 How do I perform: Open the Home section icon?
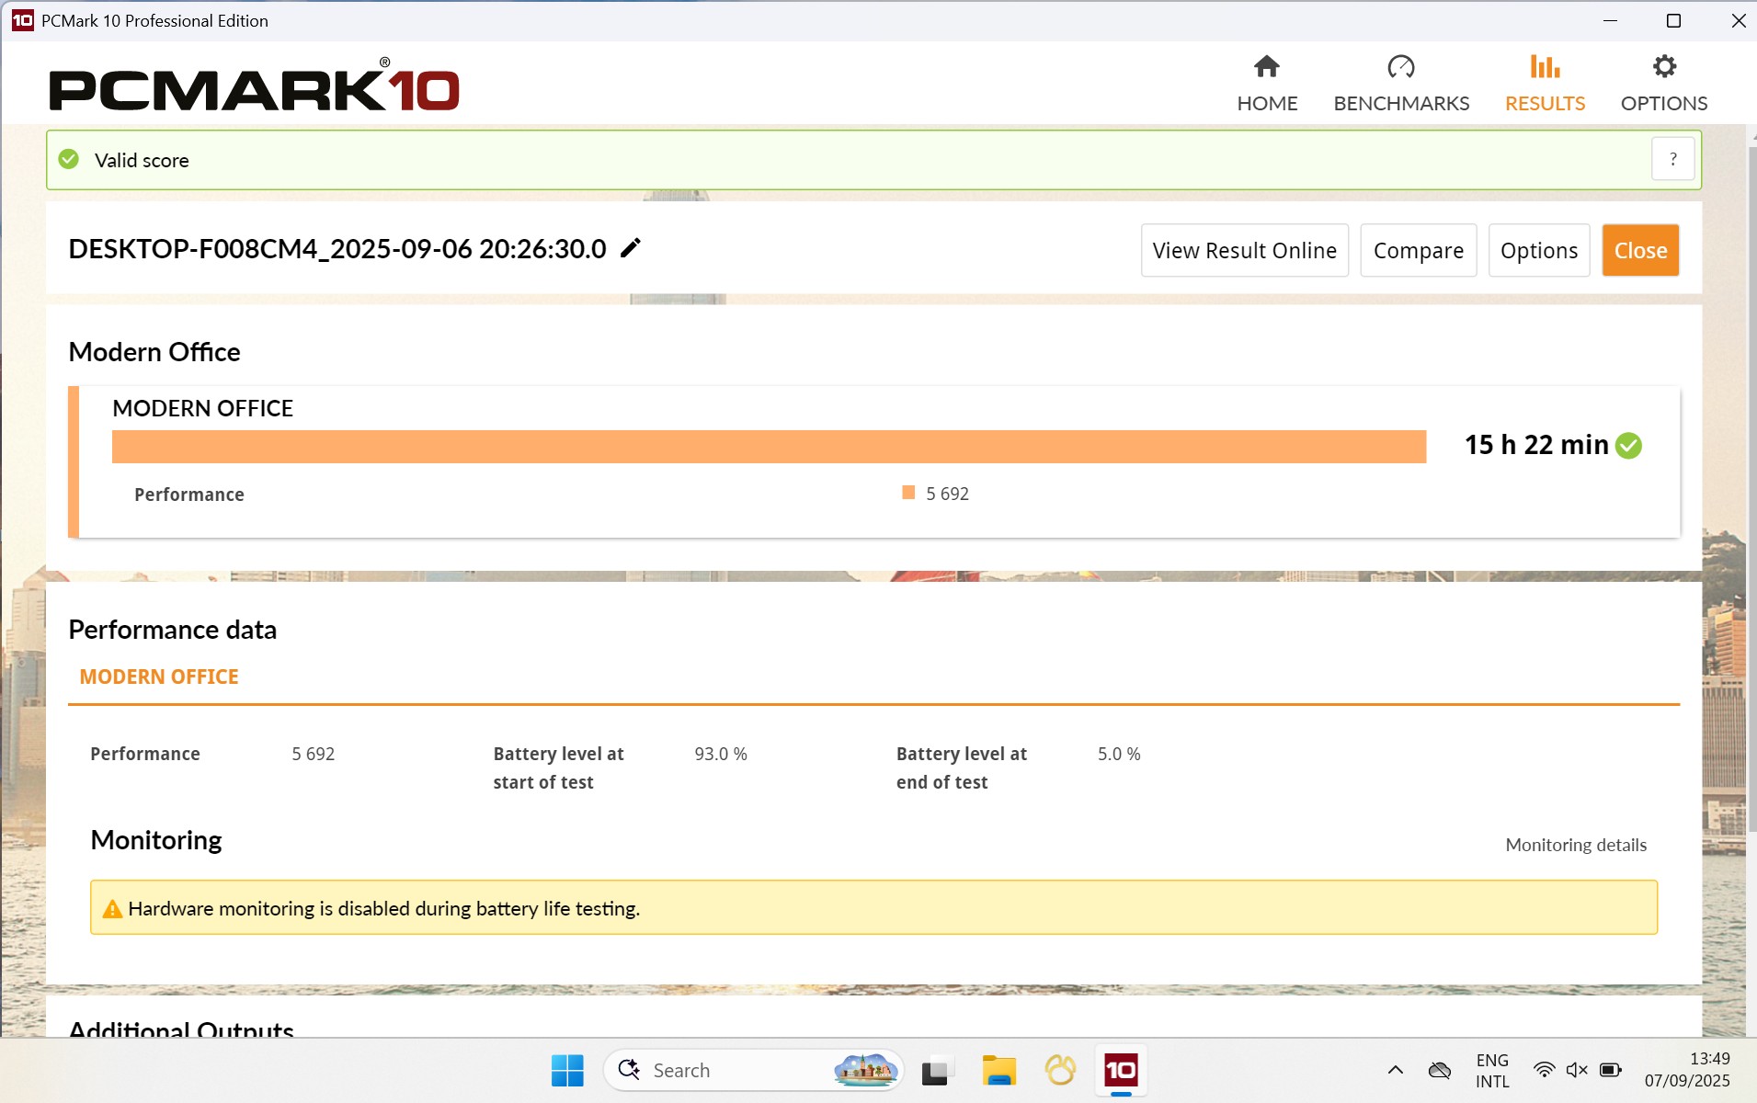click(x=1266, y=67)
